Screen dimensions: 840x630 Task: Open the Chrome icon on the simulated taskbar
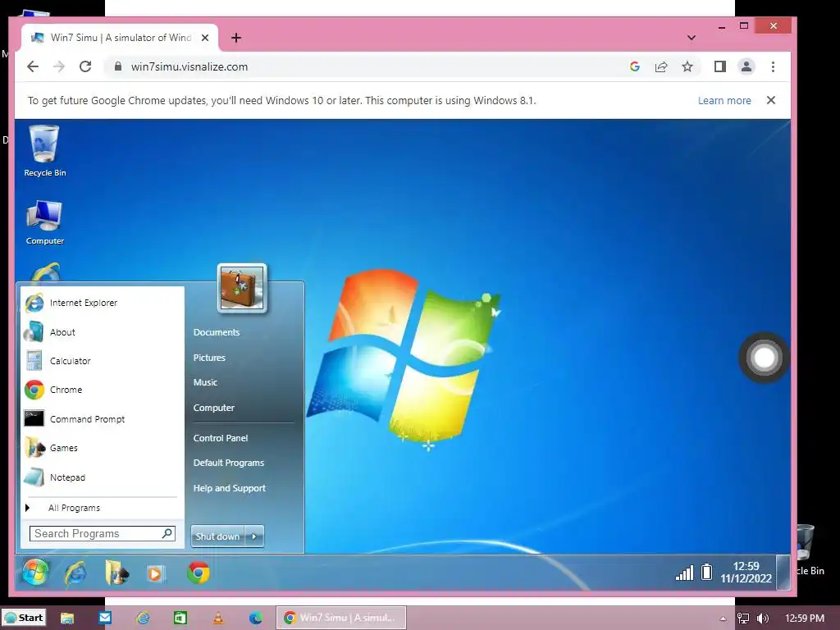199,573
